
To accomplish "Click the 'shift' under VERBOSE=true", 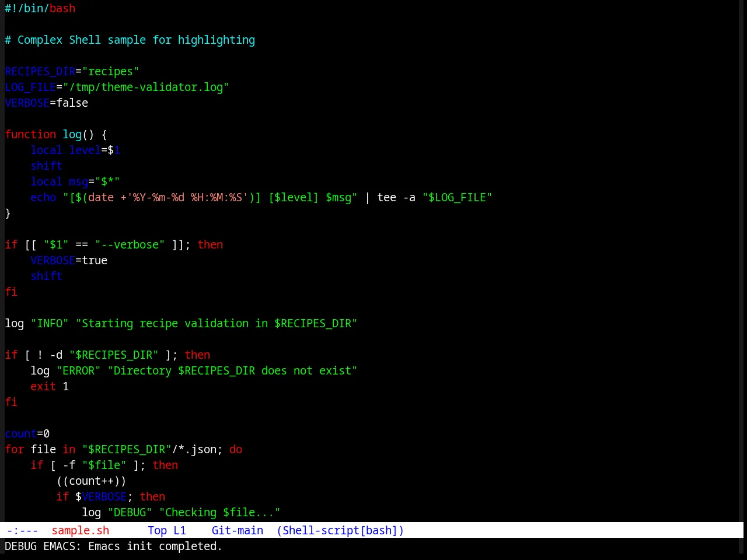I will click(x=47, y=276).
